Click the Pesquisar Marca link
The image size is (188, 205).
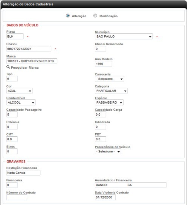(x=24, y=68)
